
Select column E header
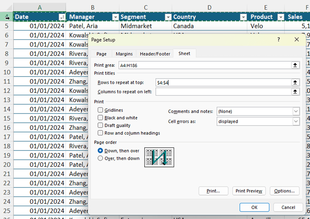click(266, 8)
